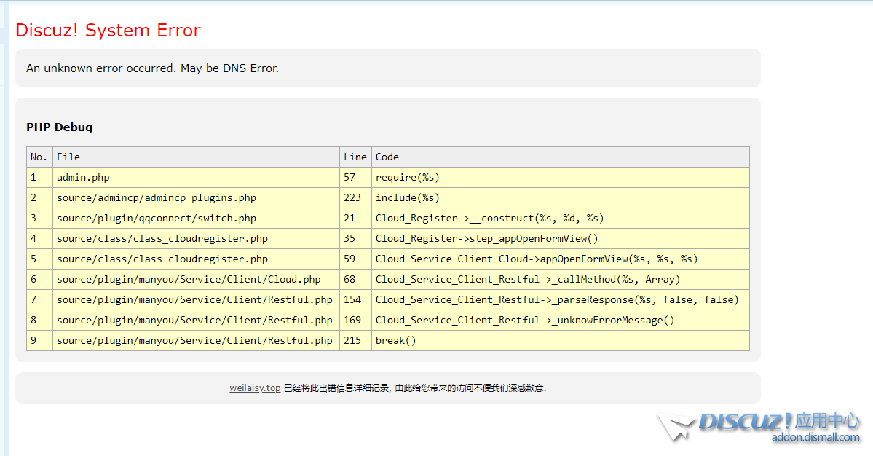Click the Discuz paper plane logo icon
The width and height of the screenshot is (873, 456).
[x=674, y=426]
